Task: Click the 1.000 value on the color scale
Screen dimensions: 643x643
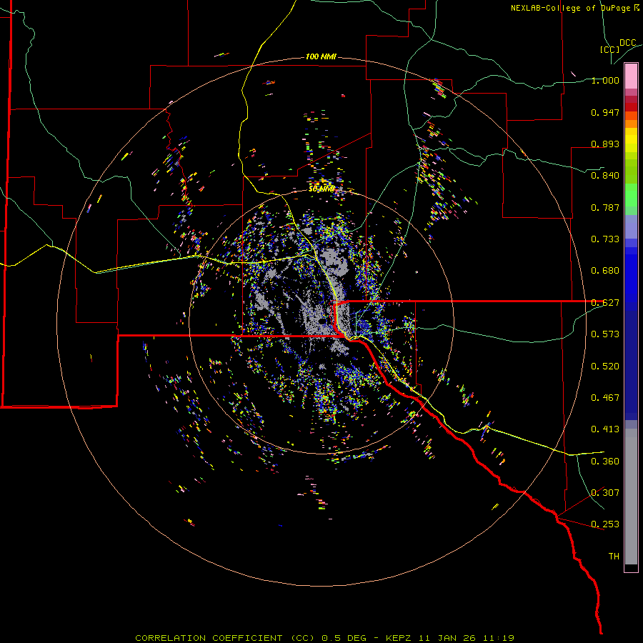Action: (x=605, y=81)
